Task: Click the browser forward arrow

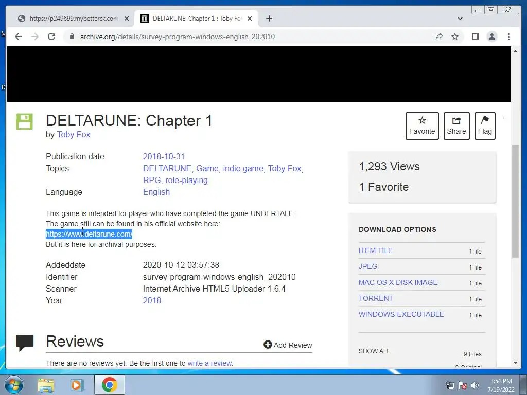Action: (35, 37)
